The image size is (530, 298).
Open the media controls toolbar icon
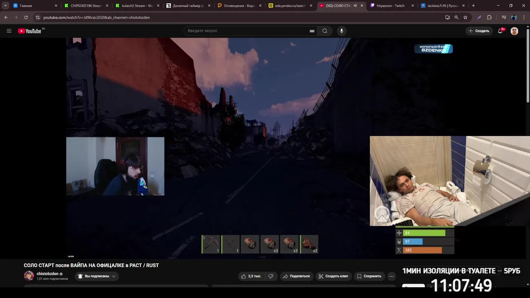pyautogui.click(x=504, y=17)
